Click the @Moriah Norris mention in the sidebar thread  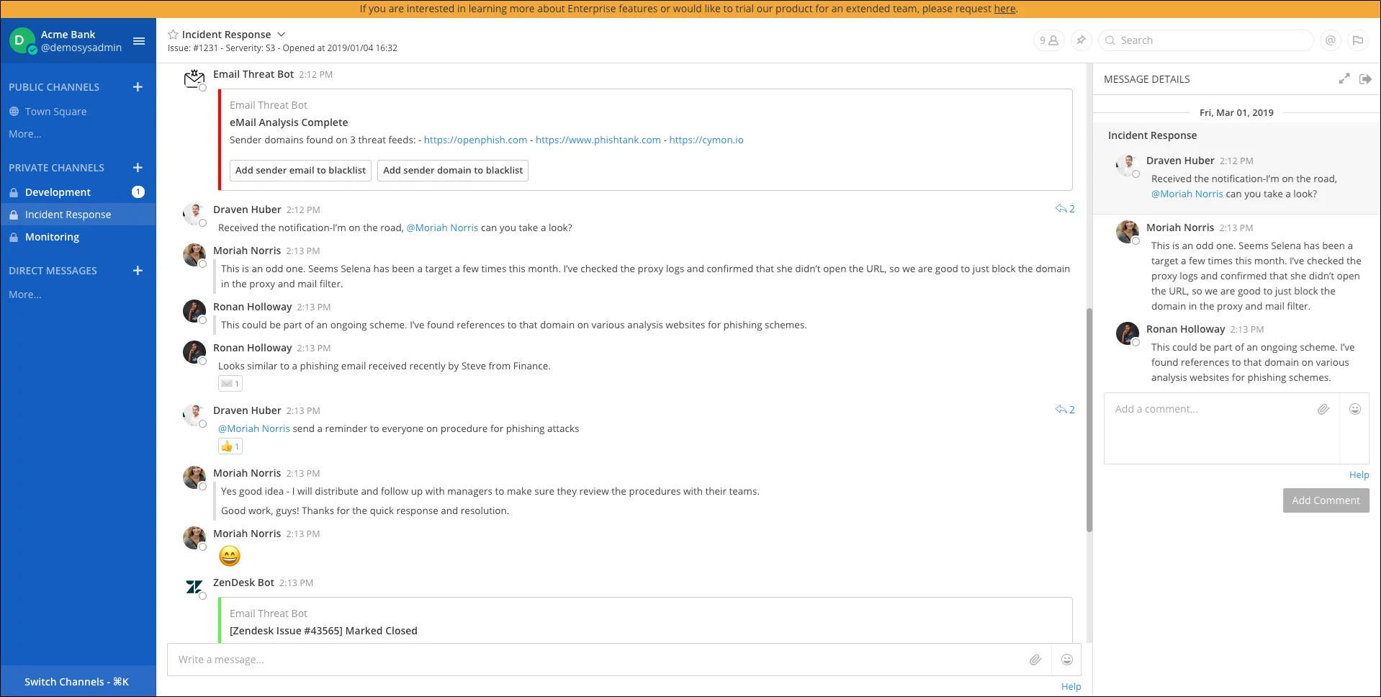[1187, 194]
